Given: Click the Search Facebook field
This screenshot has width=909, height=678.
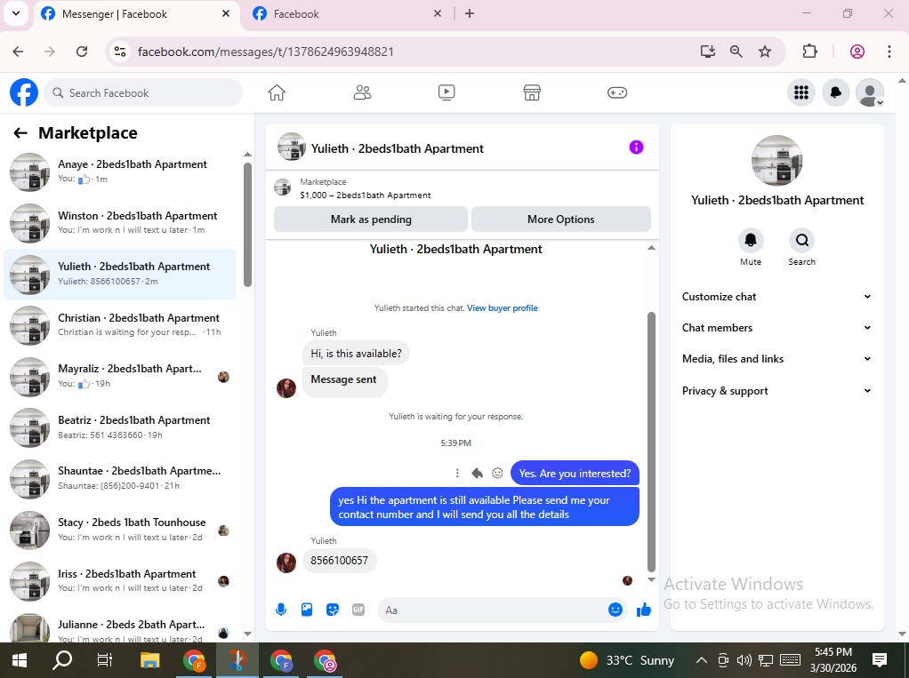Looking at the screenshot, I should pyautogui.click(x=143, y=92).
